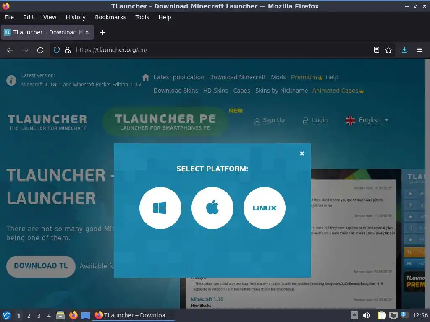Open the Premium link
The width and height of the screenshot is (430, 322).
pyautogui.click(x=307, y=77)
